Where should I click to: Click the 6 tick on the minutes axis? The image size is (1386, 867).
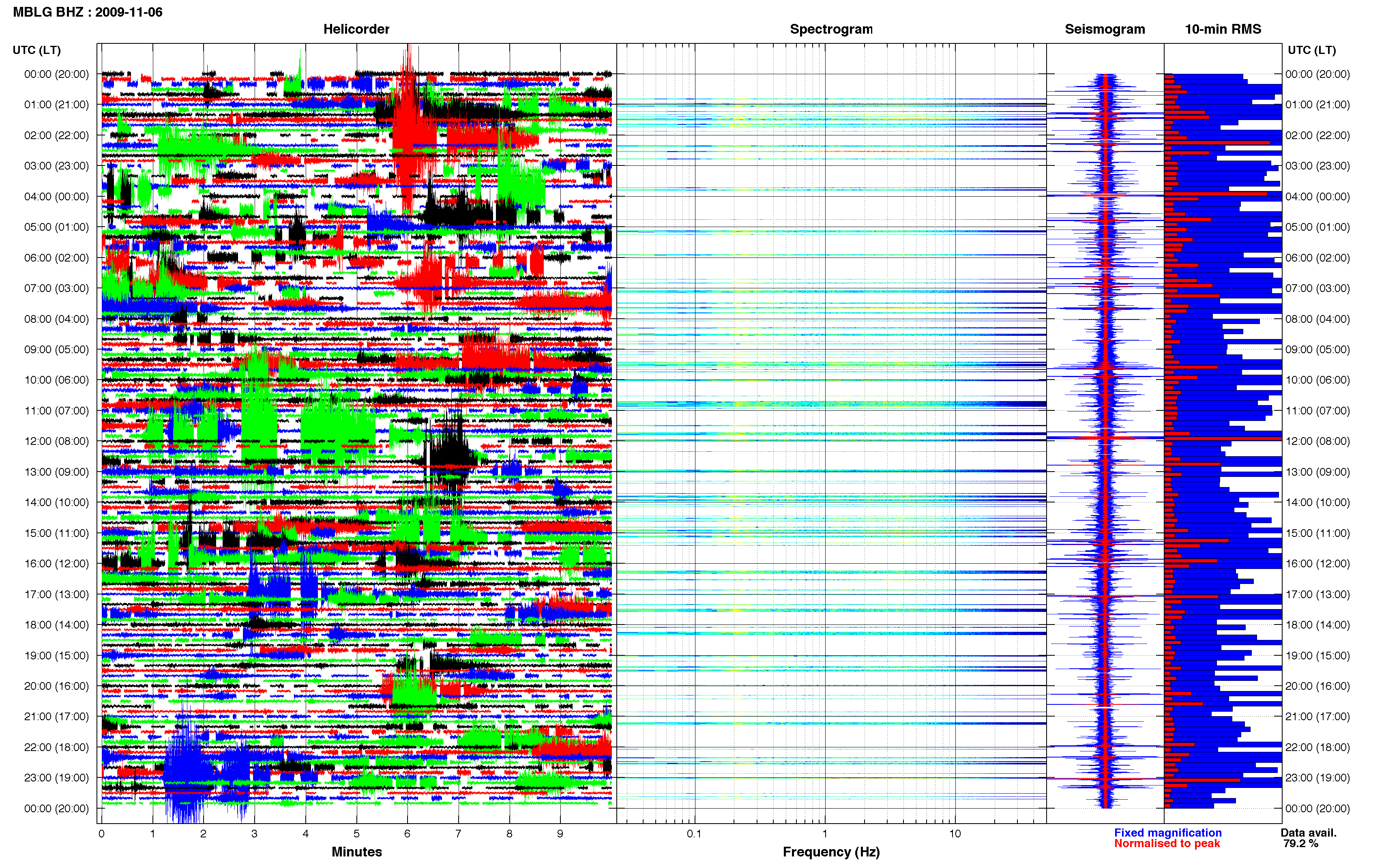[x=408, y=834]
